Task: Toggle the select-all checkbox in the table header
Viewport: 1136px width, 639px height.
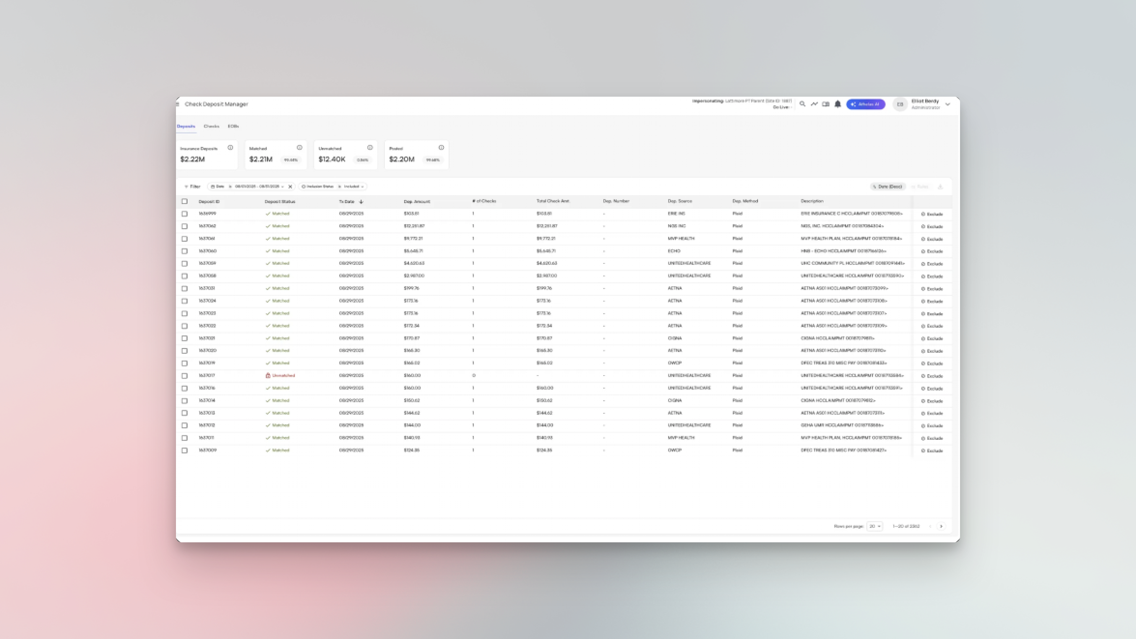Action: pos(185,201)
